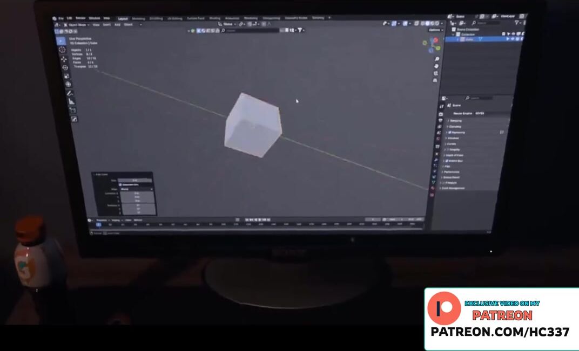The width and height of the screenshot is (579, 351).
Task: Expand the Depth of Field panel
Action: pyautogui.click(x=454, y=155)
